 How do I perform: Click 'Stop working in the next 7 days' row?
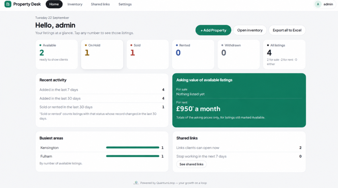click(239, 156)
